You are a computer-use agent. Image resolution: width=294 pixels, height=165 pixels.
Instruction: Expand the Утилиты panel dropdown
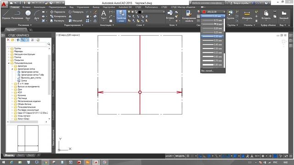pos(249,25)
